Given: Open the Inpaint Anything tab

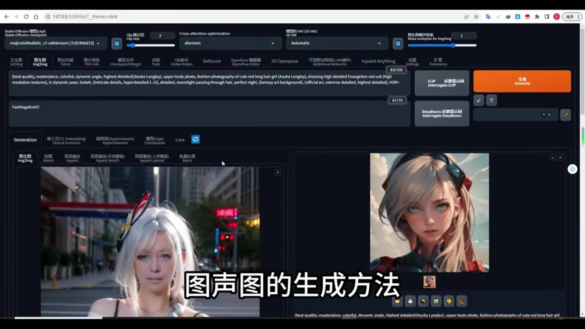Looking at the screenshot, I should click(378, 61).
